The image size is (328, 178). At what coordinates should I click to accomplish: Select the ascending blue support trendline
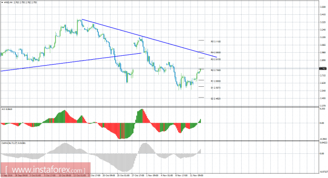click(71, 62)
